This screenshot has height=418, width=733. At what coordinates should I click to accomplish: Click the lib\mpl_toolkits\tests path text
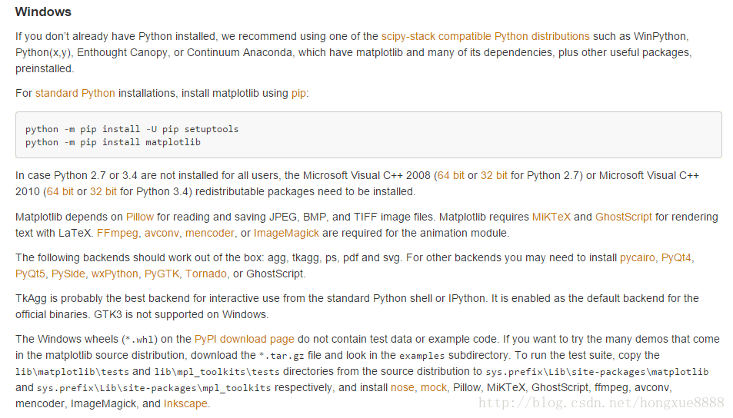[217, 372]
